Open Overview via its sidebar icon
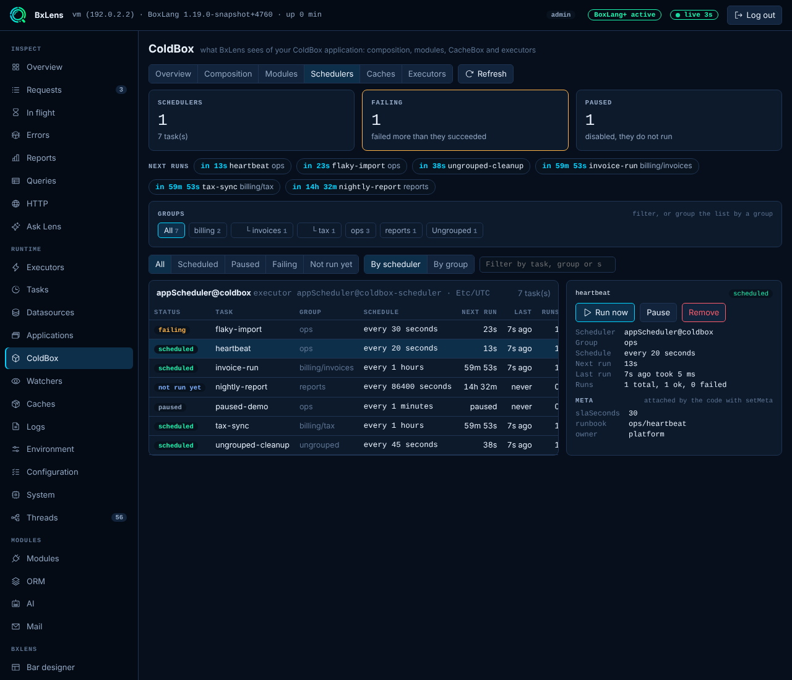Screen dimensions: 792x680 (16, 67)
